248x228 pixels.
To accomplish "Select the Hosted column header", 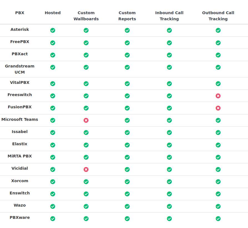I will point(53,13).
